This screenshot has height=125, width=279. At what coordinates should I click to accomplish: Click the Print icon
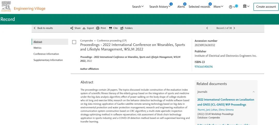click(98, 28)
